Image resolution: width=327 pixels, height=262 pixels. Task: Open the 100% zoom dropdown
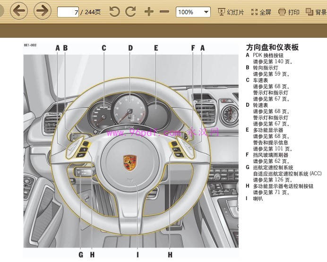coord(193,12)
